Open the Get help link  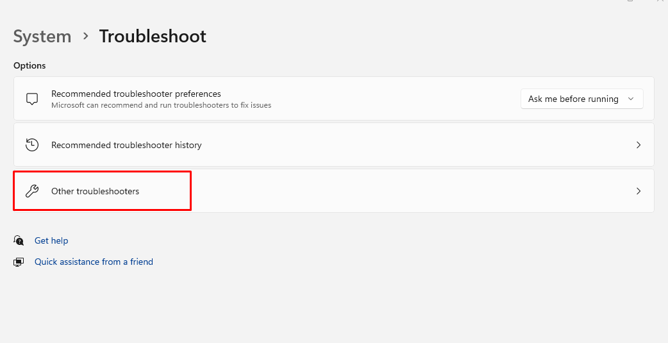click(x=51, y=240)
